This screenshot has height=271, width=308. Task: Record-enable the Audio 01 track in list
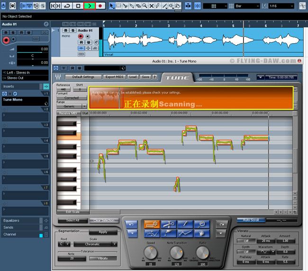point(81,36)
